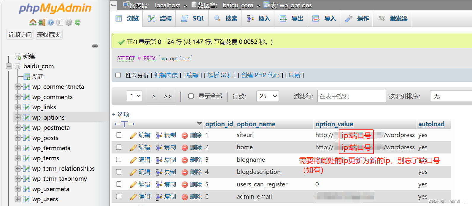472x206 pixels.
Task: Open the 触发器 triggers tab
Action: [393, 18]
